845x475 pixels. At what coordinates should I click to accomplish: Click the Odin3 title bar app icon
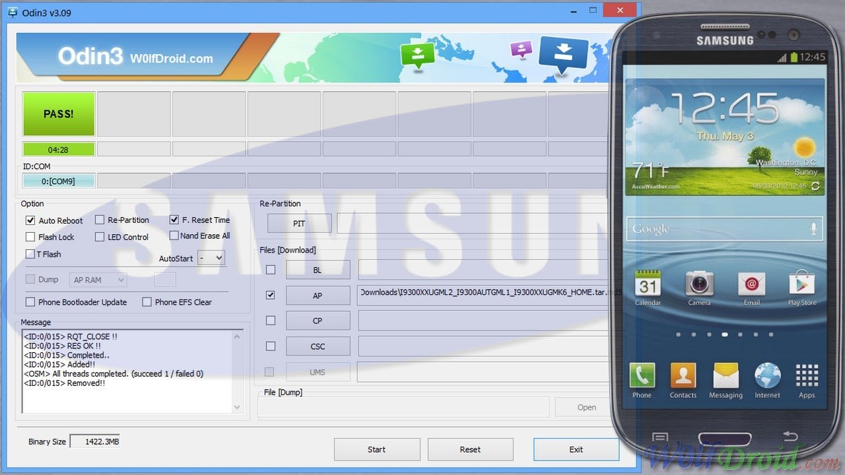tap(12, 11)
